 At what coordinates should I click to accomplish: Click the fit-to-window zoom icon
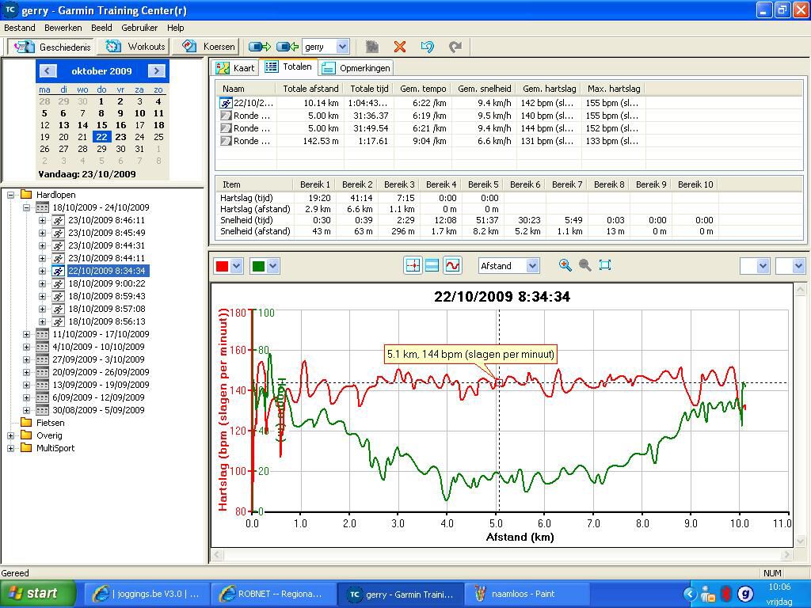pyautogui.click(x=604, y=265)
